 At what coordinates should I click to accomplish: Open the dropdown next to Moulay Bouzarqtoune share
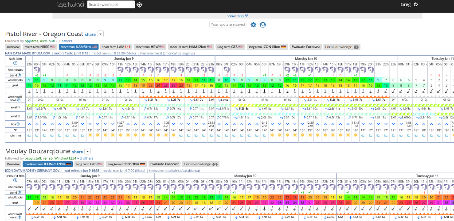(88, 151)
